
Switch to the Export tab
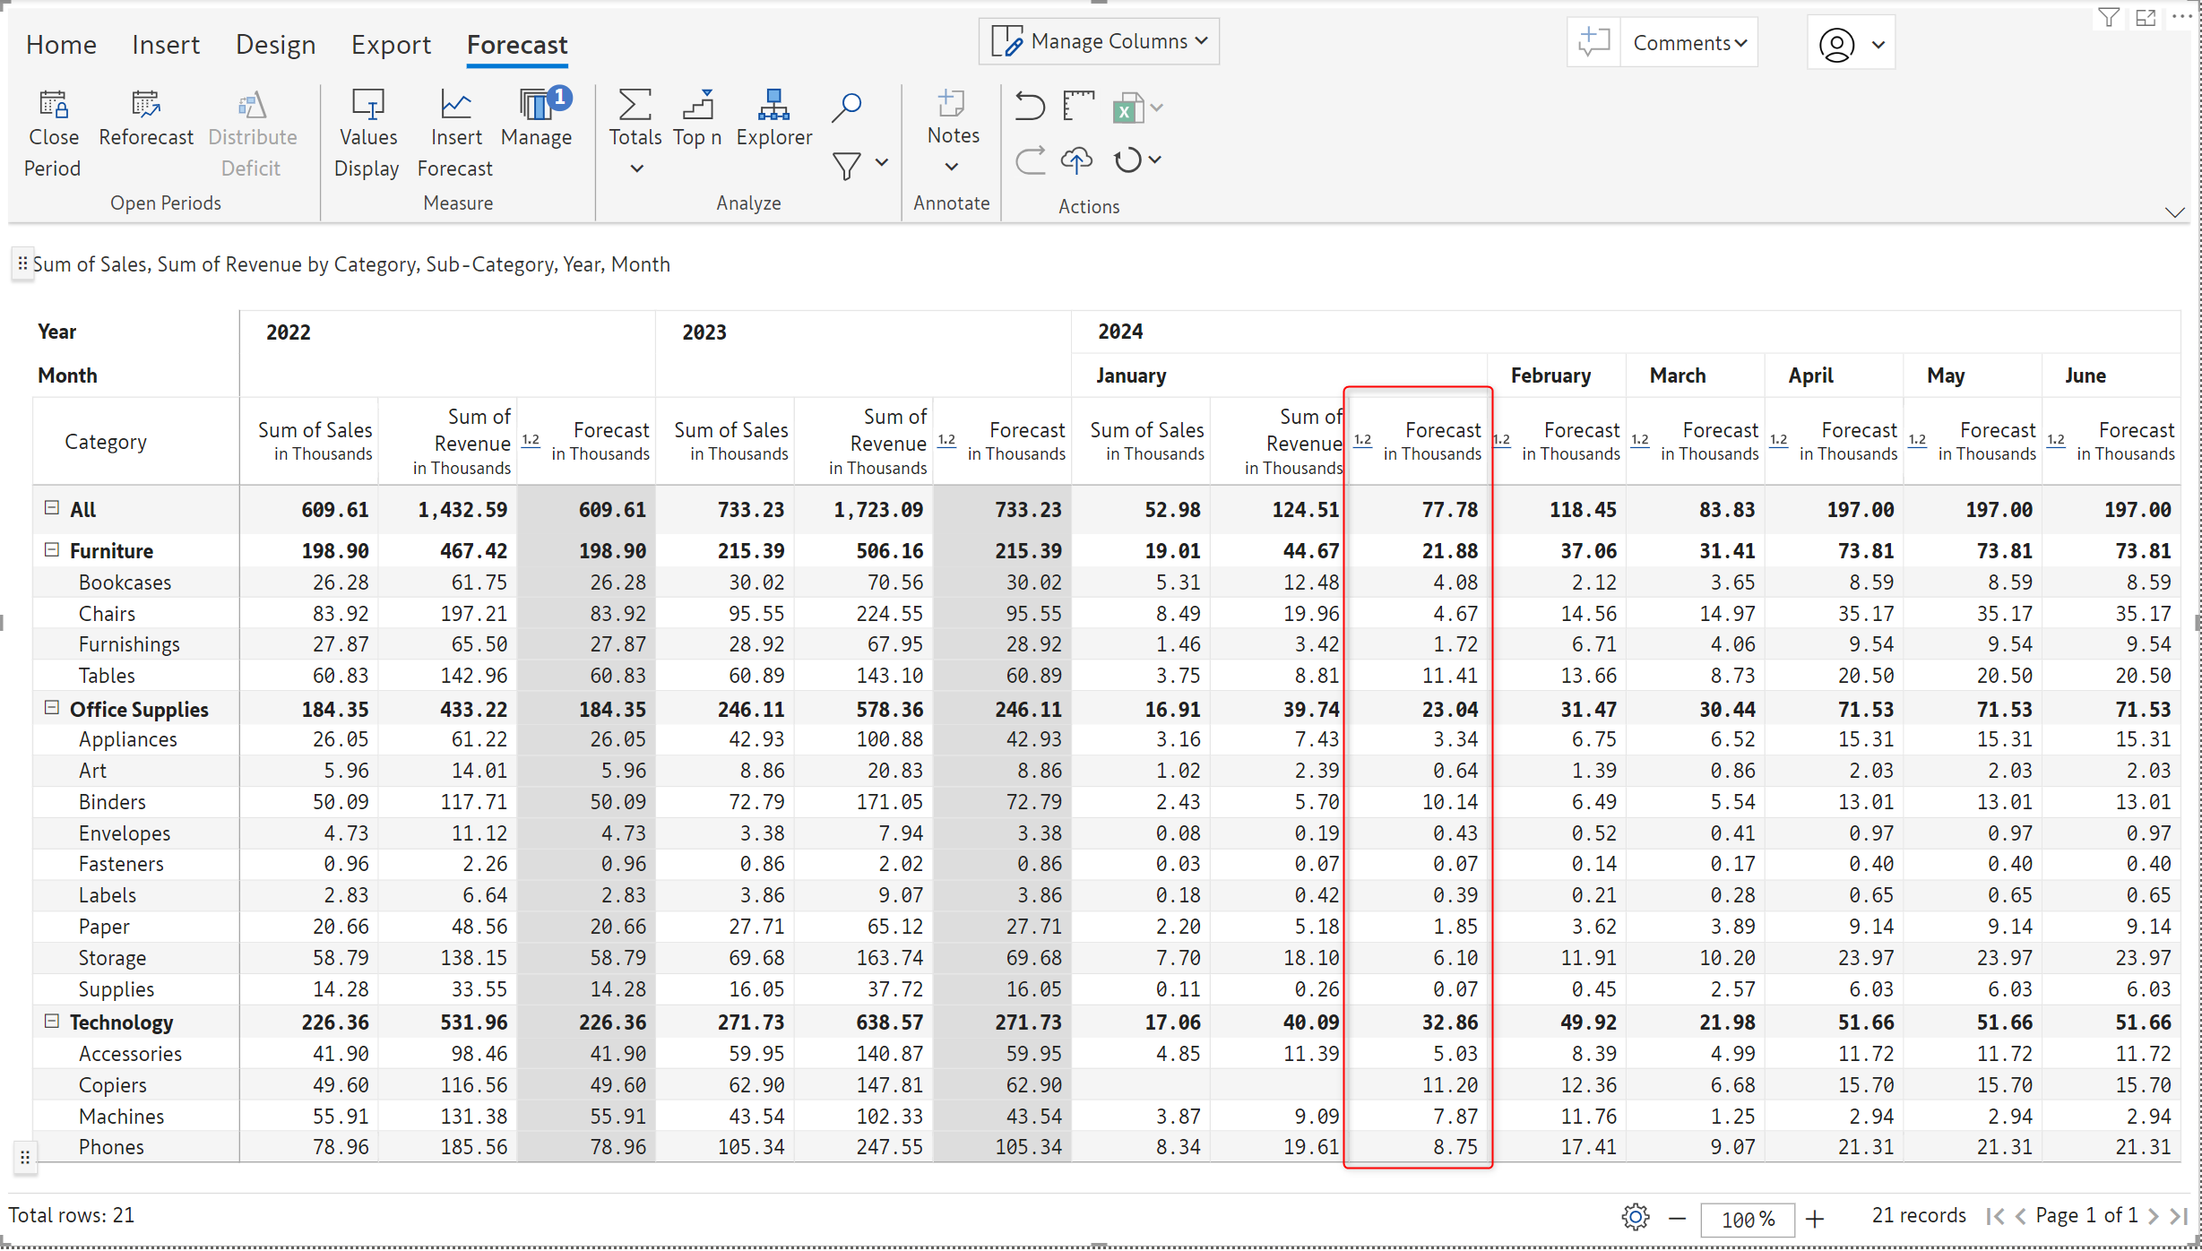[391, 45]
